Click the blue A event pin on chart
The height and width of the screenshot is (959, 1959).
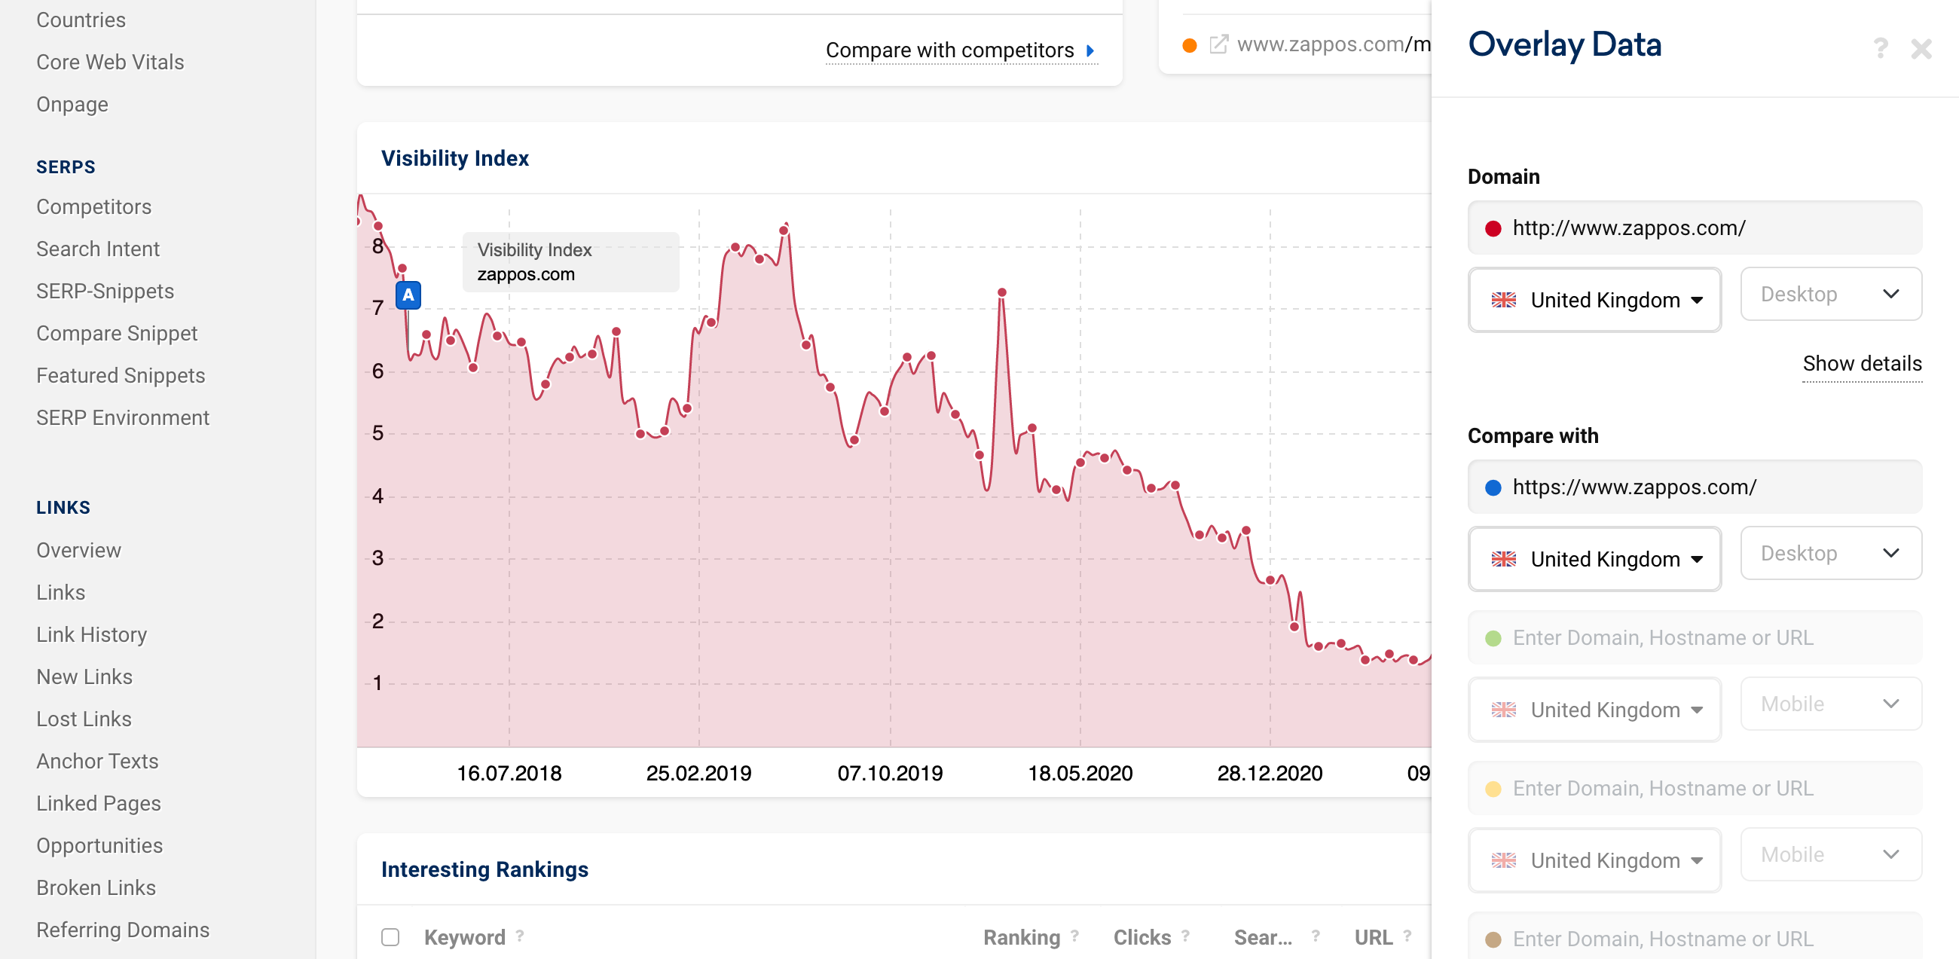click(x=408, y=295)
